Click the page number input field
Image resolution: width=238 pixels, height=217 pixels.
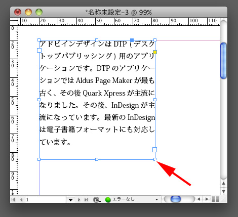tap(46, 200)
